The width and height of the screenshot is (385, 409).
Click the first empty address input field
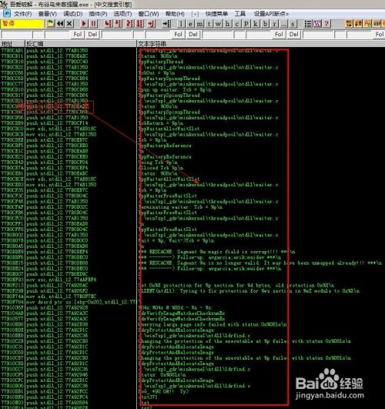click(x=17, y=35)
